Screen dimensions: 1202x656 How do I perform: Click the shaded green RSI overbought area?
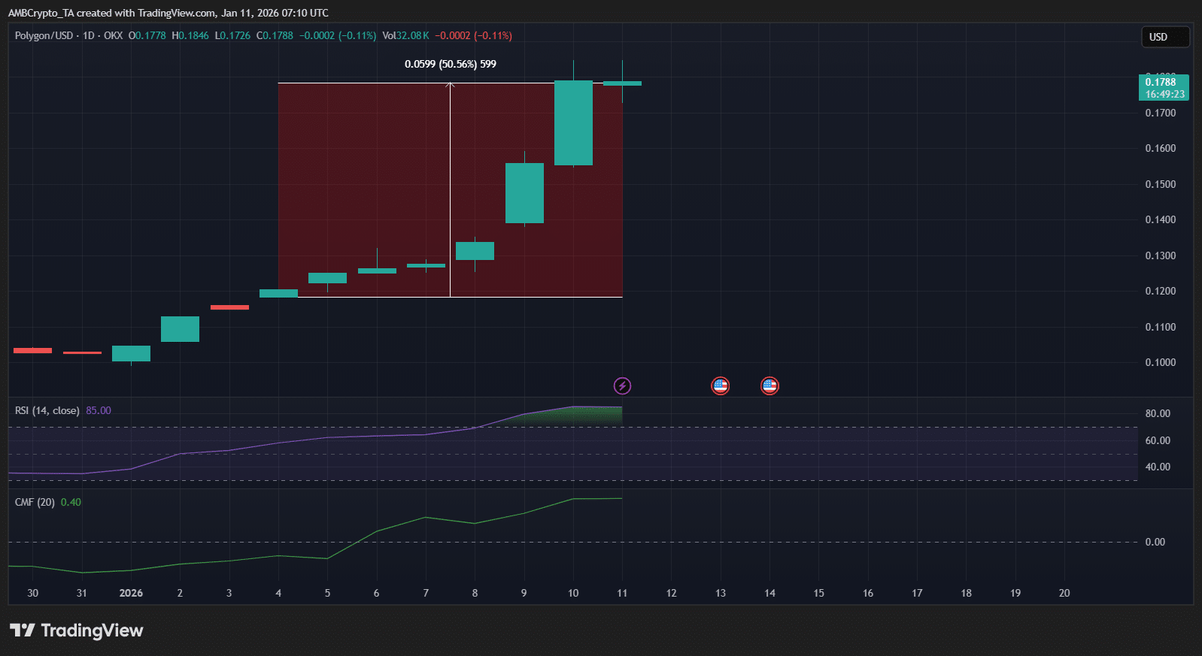(x=579, y=416)
